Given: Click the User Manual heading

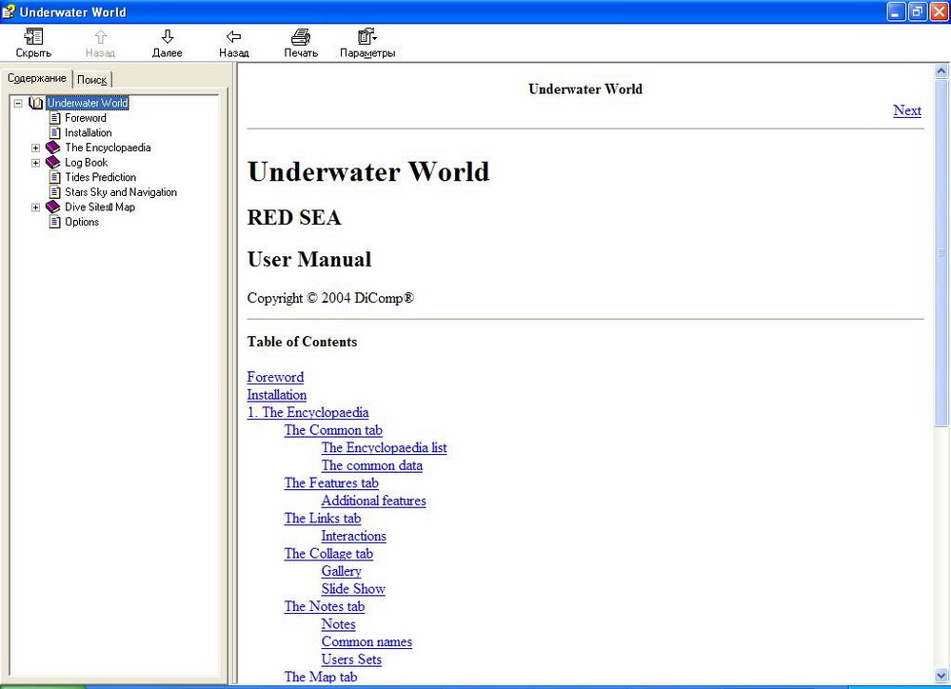Looking at the screenshot, I should click(309, 259).
